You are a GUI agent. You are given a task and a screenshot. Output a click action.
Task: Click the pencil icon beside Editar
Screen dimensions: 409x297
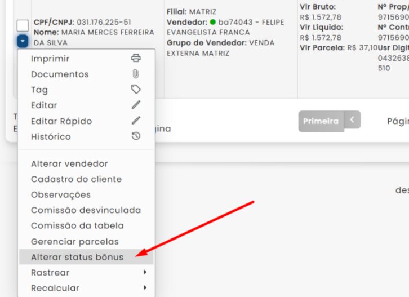[x=135, y=105]
